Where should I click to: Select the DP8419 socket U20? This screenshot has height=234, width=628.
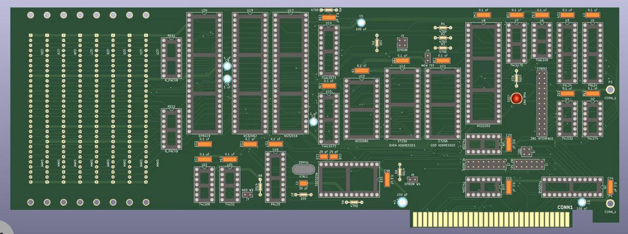coord(204,73)
